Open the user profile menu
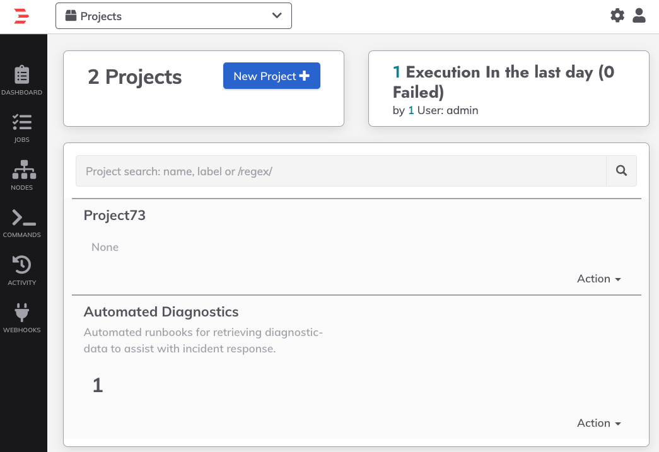Image resolution: width=659 pixels, height=452 pixels. 639,16
